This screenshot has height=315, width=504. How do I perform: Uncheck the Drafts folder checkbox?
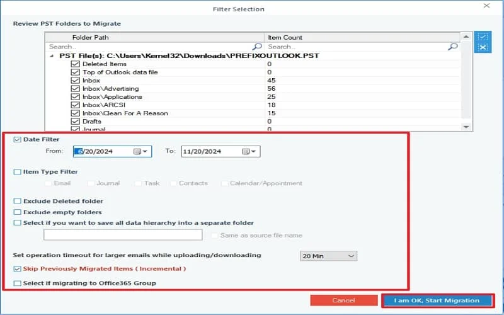point(75,121)
